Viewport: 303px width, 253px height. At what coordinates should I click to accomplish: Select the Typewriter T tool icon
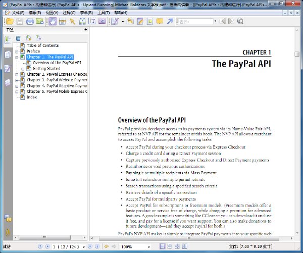tap(150, 21)
